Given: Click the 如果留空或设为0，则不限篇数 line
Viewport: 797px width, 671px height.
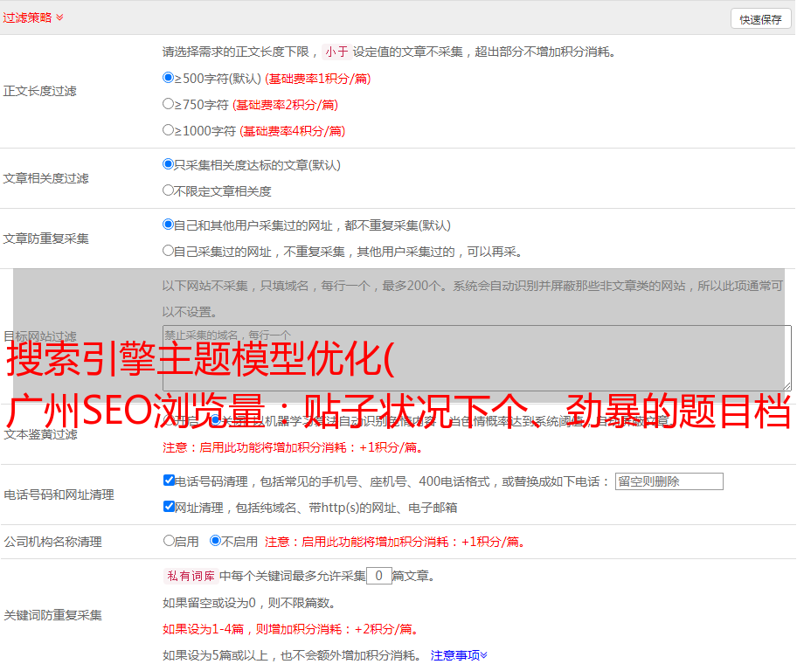Looking at the screenshot, I should tap(249, 603).
